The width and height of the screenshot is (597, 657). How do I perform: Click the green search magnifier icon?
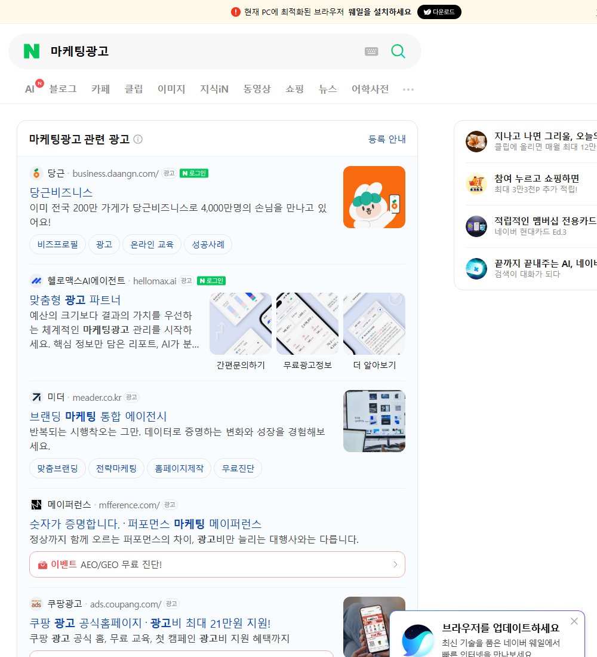pos(398,51)
